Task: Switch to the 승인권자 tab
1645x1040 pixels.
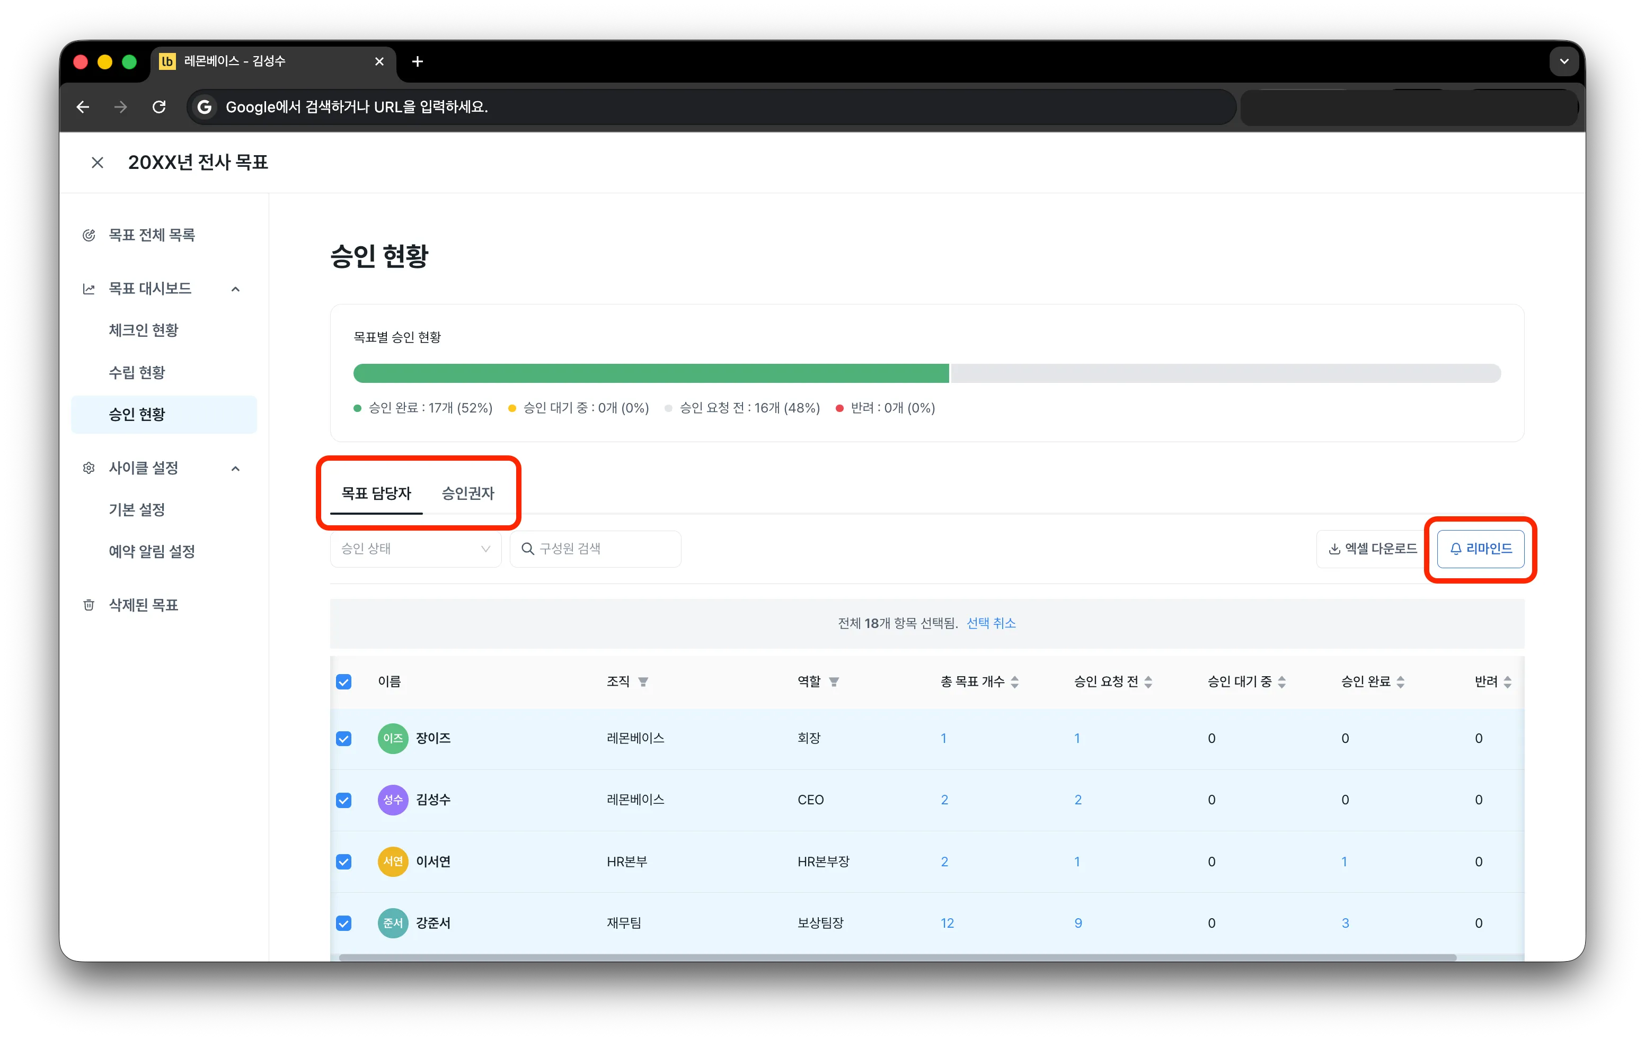Action: coord(468,494)
